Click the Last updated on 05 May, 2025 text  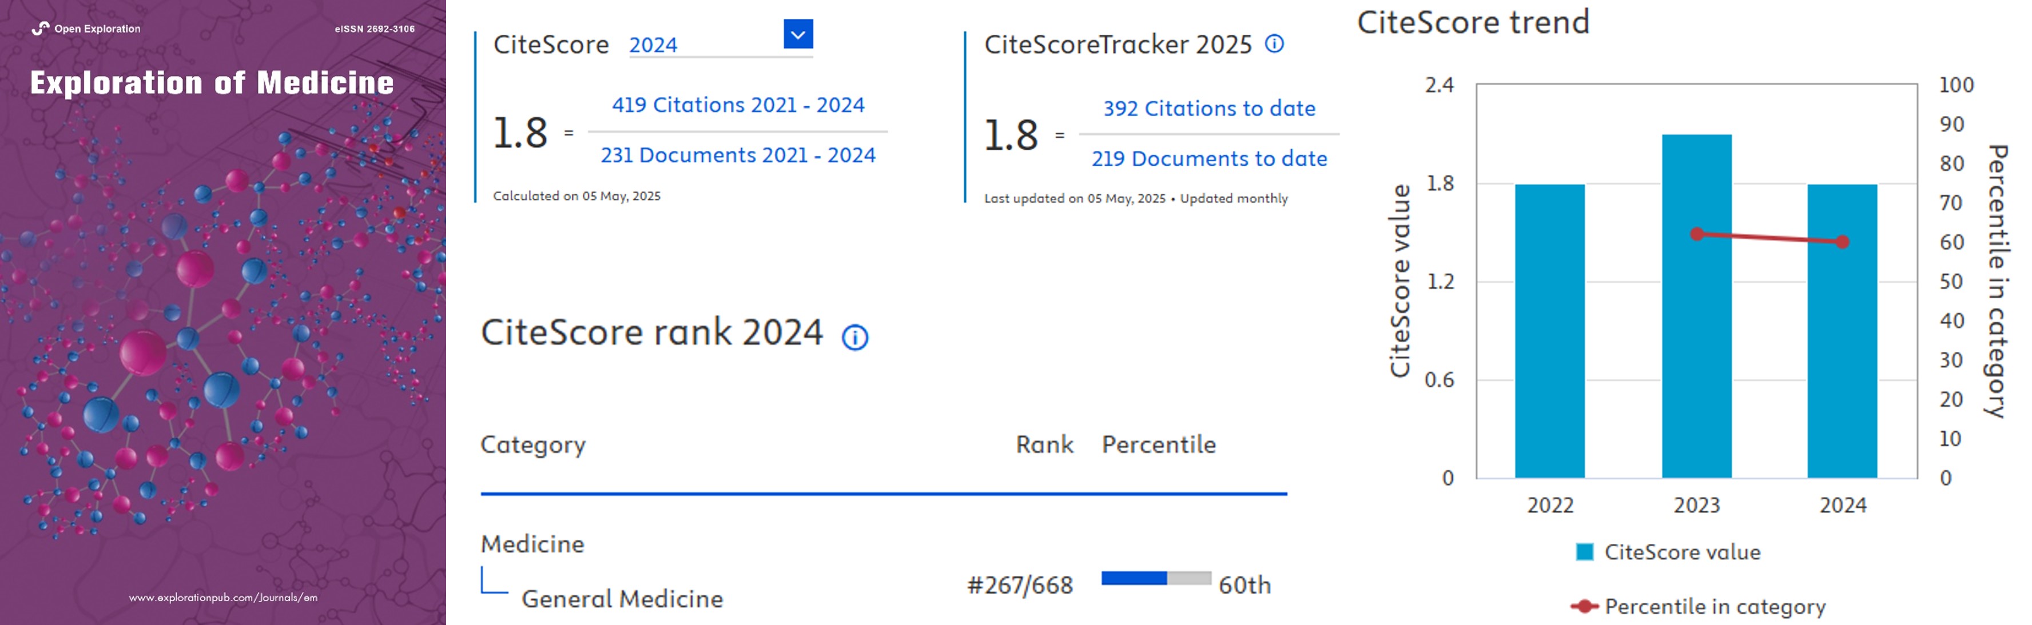(x=1075, y=199)
